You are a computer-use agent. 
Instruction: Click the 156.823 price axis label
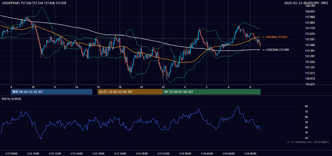(x=310, y=84)
